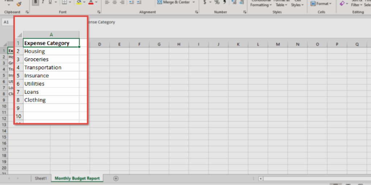
Task: Align text right icon
Action: click(x=122, y=2)
